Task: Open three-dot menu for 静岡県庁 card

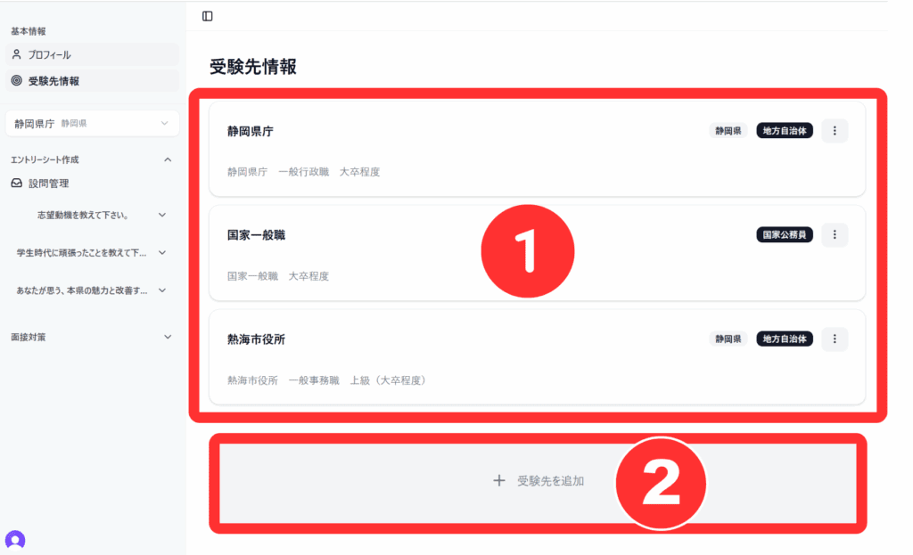Action: click(x=835, y=131)
